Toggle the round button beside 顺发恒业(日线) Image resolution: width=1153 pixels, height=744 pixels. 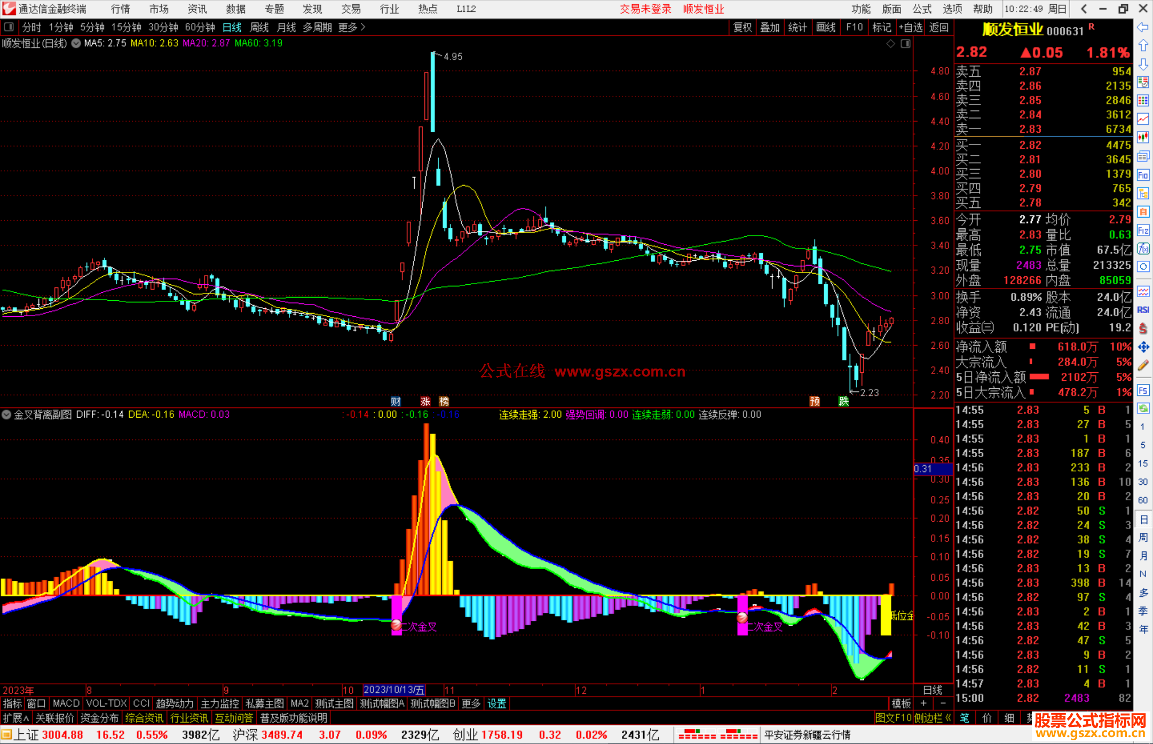[x=76, y=43]
